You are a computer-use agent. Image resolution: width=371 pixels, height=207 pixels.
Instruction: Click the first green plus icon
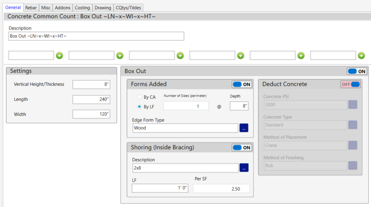60,56
